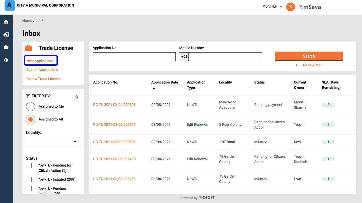Open application PG-TL-2021-08-04-002508
Viewport: 362px width, 203px height.
click(114, 105)
